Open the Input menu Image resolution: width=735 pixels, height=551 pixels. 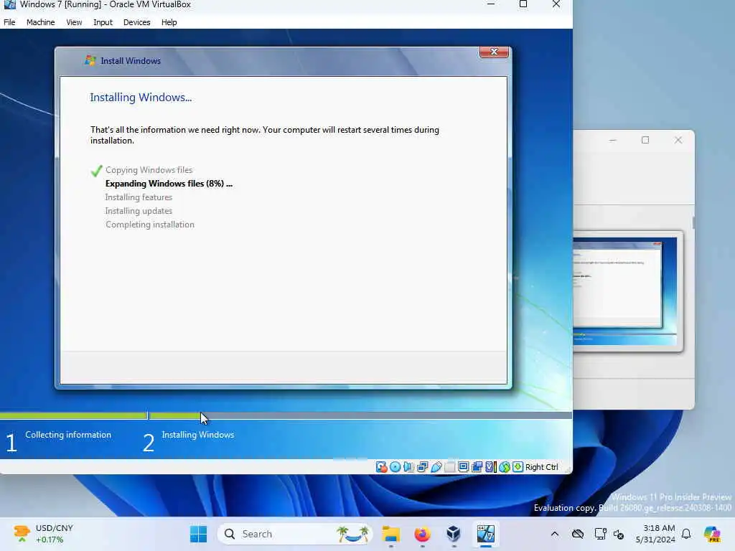pos(103,22)
